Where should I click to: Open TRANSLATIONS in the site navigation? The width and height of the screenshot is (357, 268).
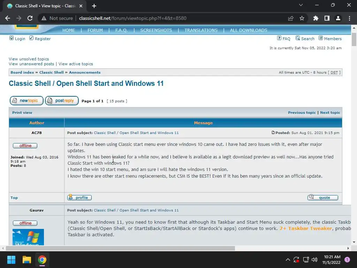tap(201, 30)
